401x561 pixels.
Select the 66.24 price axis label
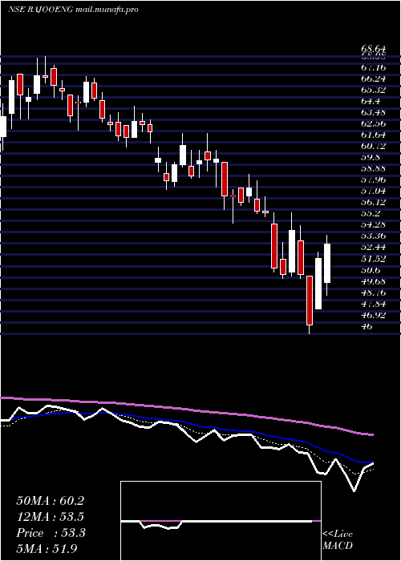(374, 79)
